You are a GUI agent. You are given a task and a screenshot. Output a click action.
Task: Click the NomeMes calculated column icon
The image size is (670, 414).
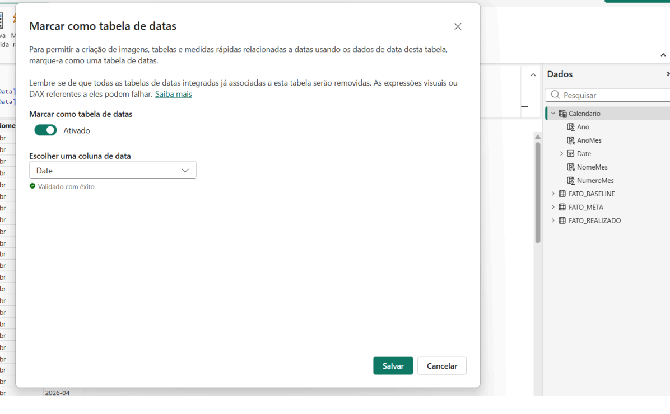coord(571,167)
